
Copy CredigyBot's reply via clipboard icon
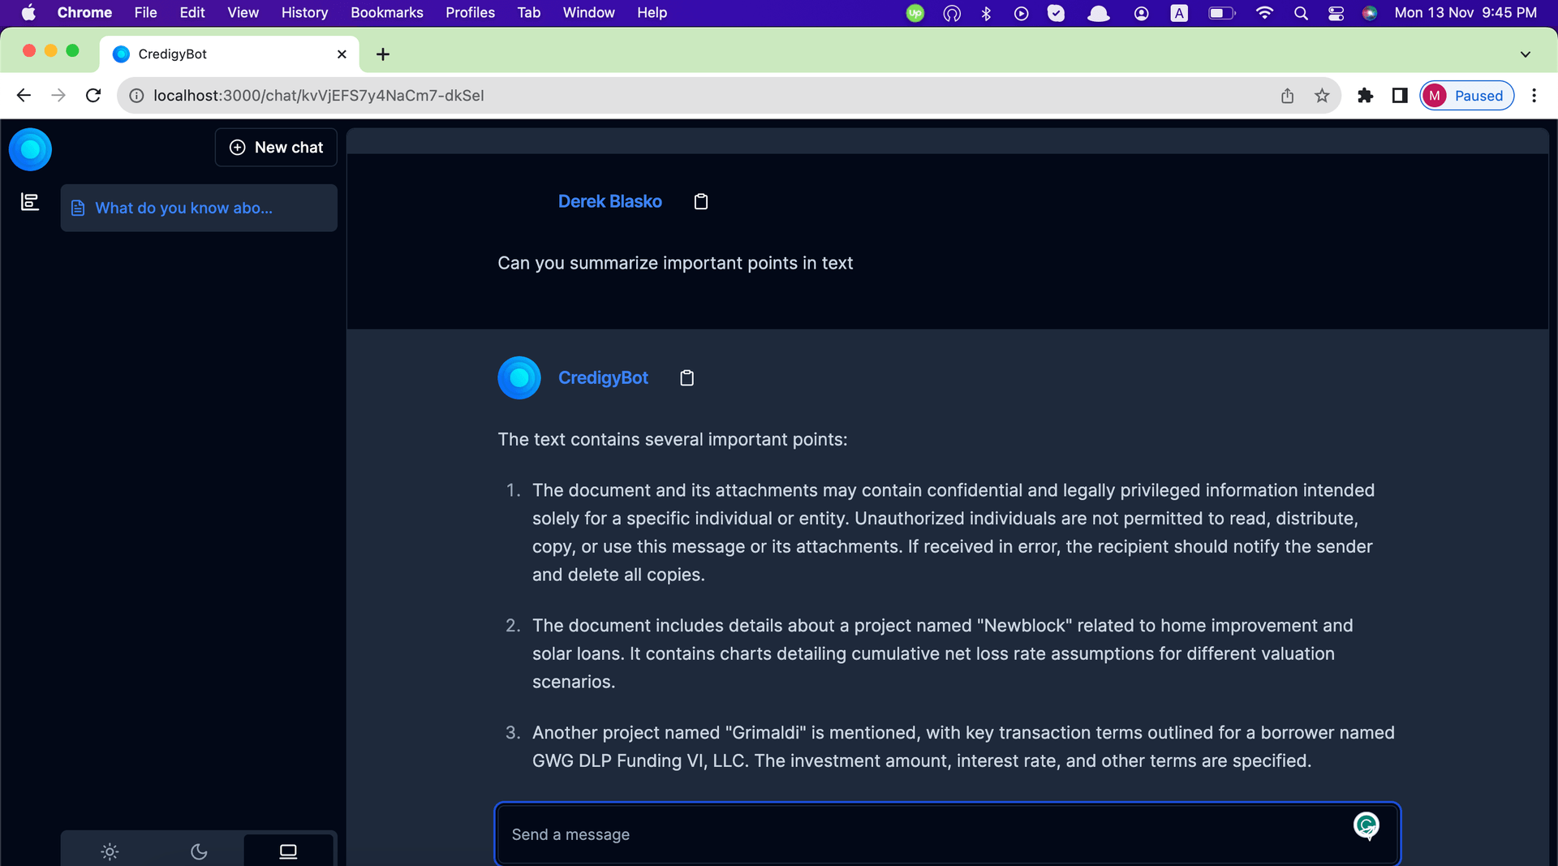pyautogui.click(x=686, y=377)
